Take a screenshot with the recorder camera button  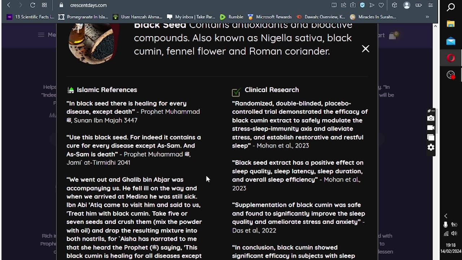point(431,118)
